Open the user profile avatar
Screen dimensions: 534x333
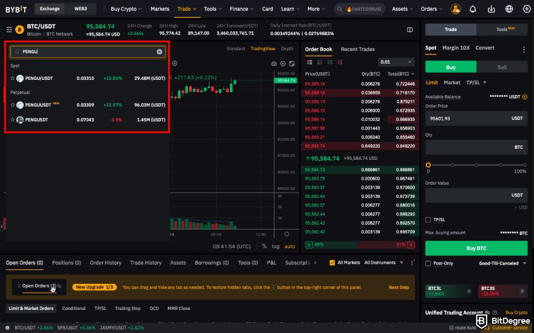click(455, 9)
